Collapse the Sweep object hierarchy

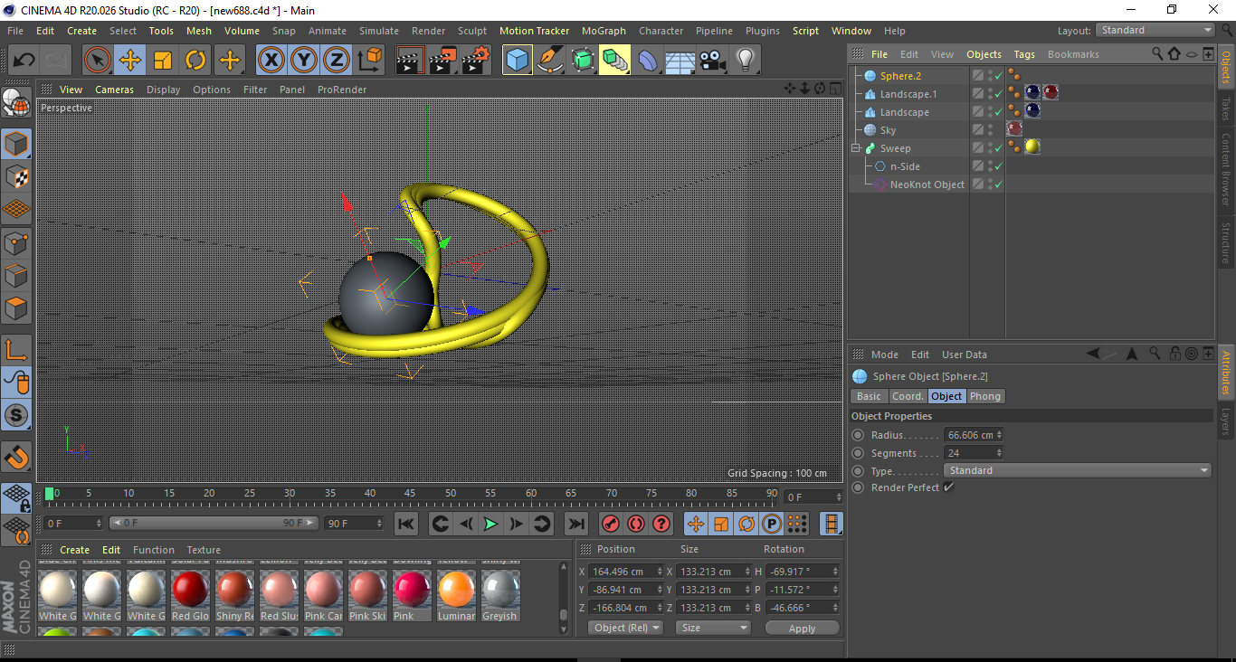[856, 148]
